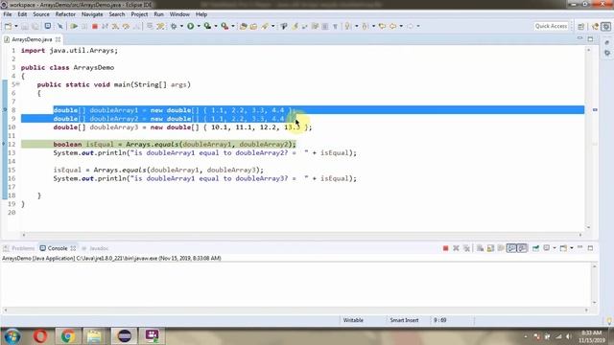Open the New file wizard toolbar icon

pos(8,26)
